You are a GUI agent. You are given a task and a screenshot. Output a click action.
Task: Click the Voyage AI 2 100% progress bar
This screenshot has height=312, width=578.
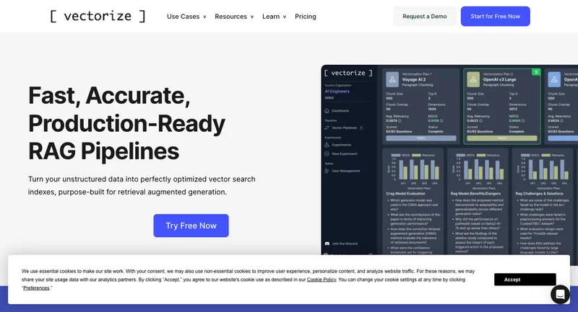pyautogui.click(x=420, y=137)
